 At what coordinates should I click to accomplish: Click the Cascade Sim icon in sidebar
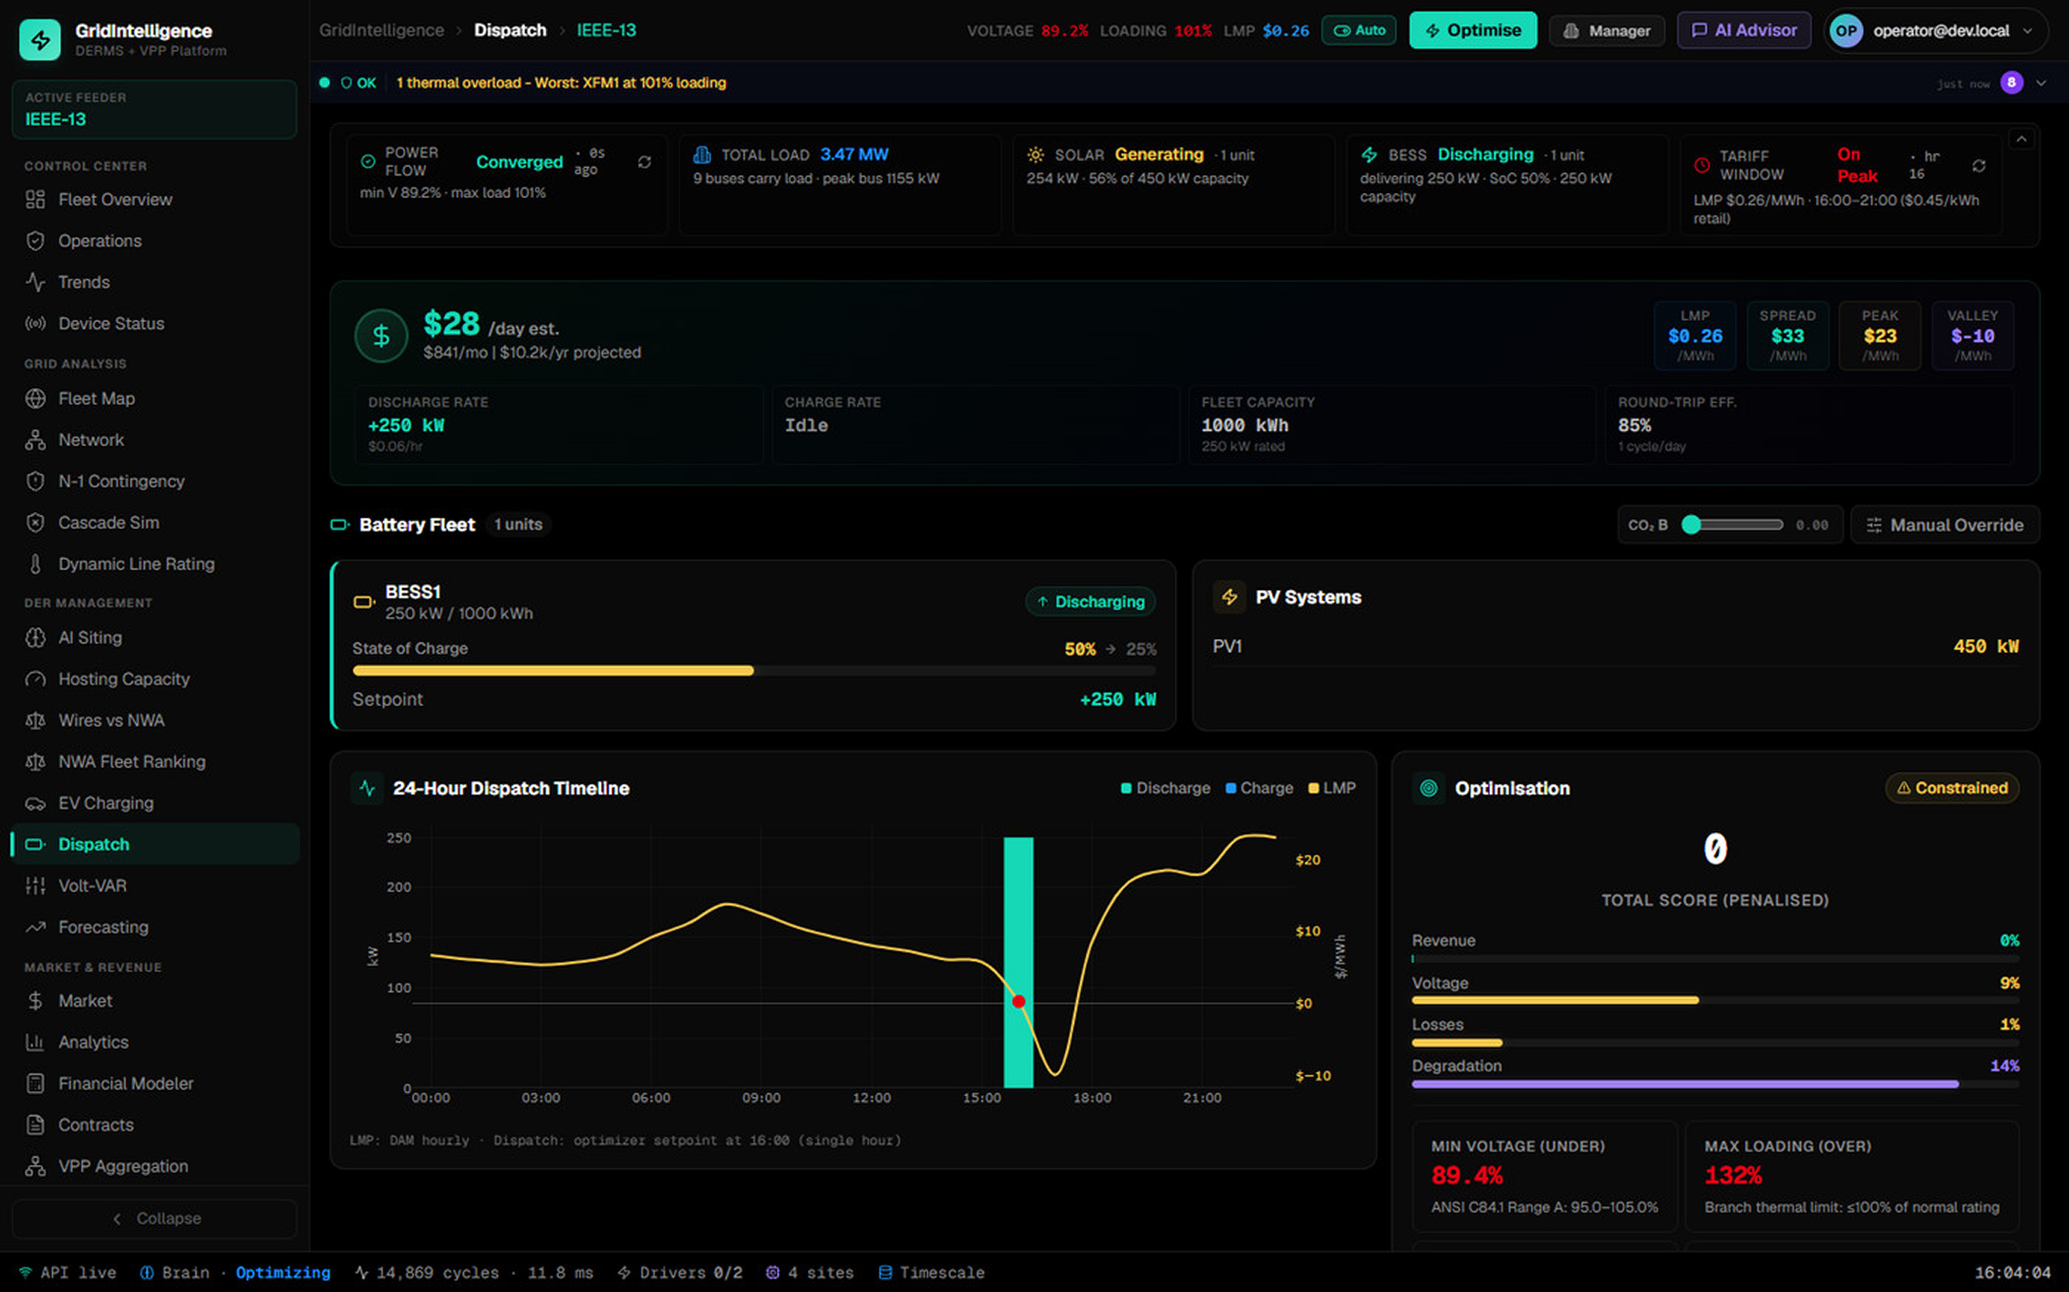35,523
